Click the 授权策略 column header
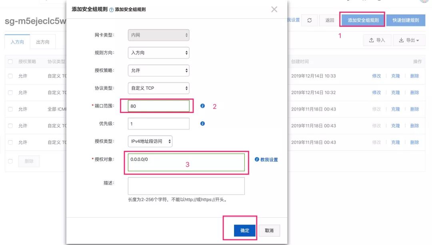432x245 pixels. coord(27,62)
